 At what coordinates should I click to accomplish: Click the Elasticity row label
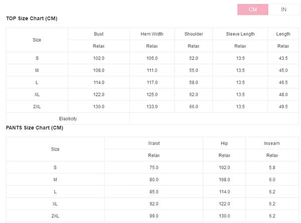[68, 119]
